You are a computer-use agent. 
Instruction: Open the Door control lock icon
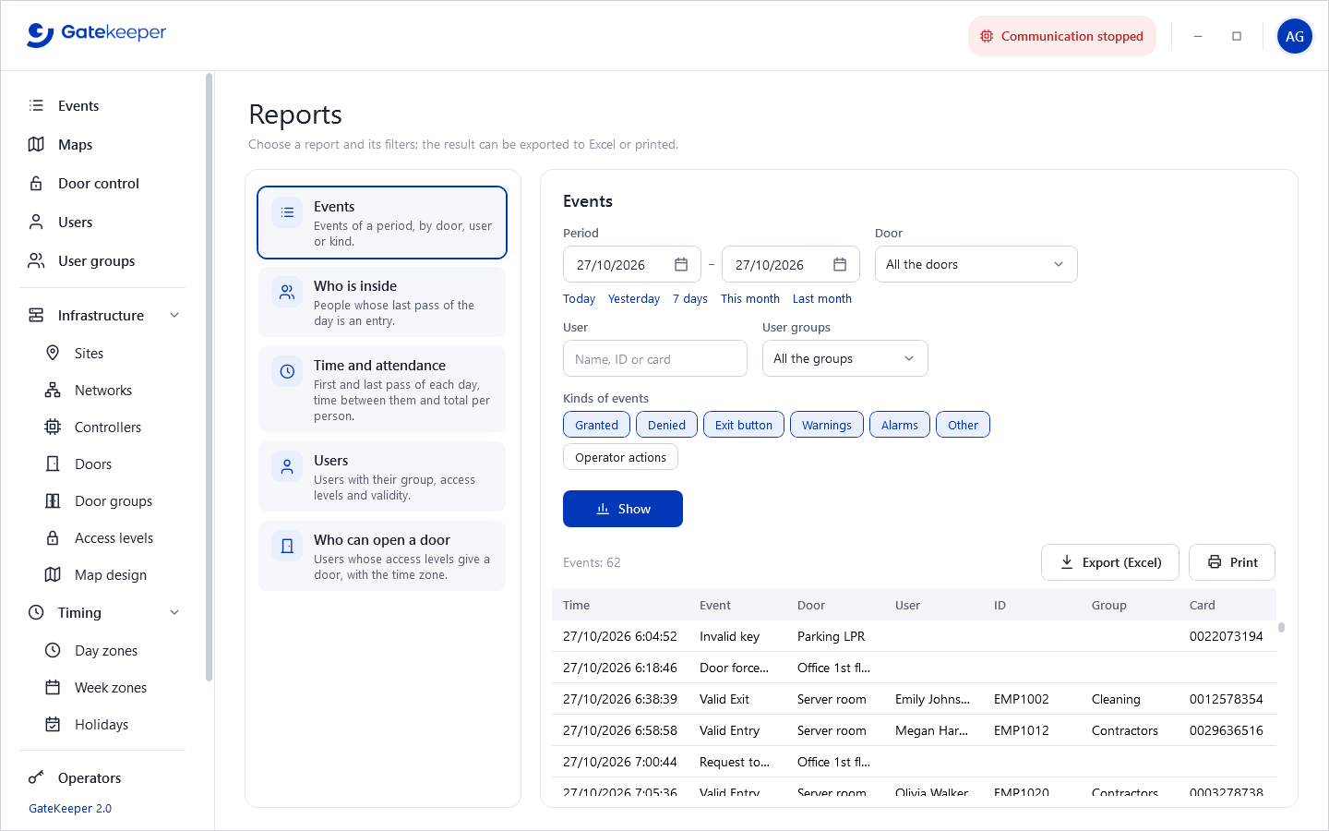[36, 183]
